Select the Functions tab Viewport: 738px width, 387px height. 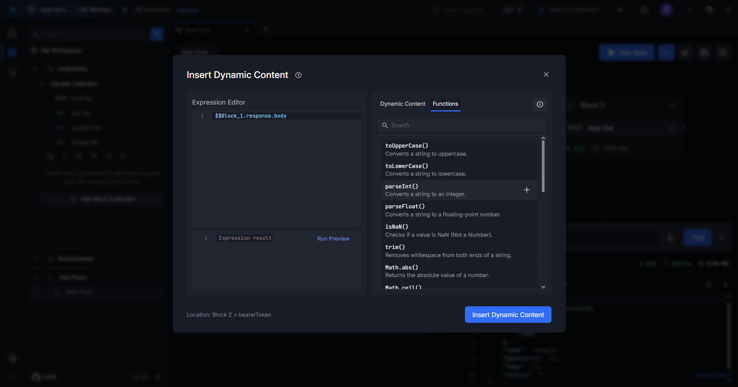[445, 104]
